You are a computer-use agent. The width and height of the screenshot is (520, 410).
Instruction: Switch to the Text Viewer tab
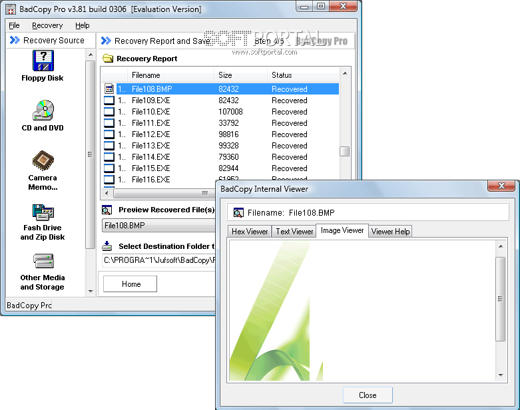click(294, 232)
